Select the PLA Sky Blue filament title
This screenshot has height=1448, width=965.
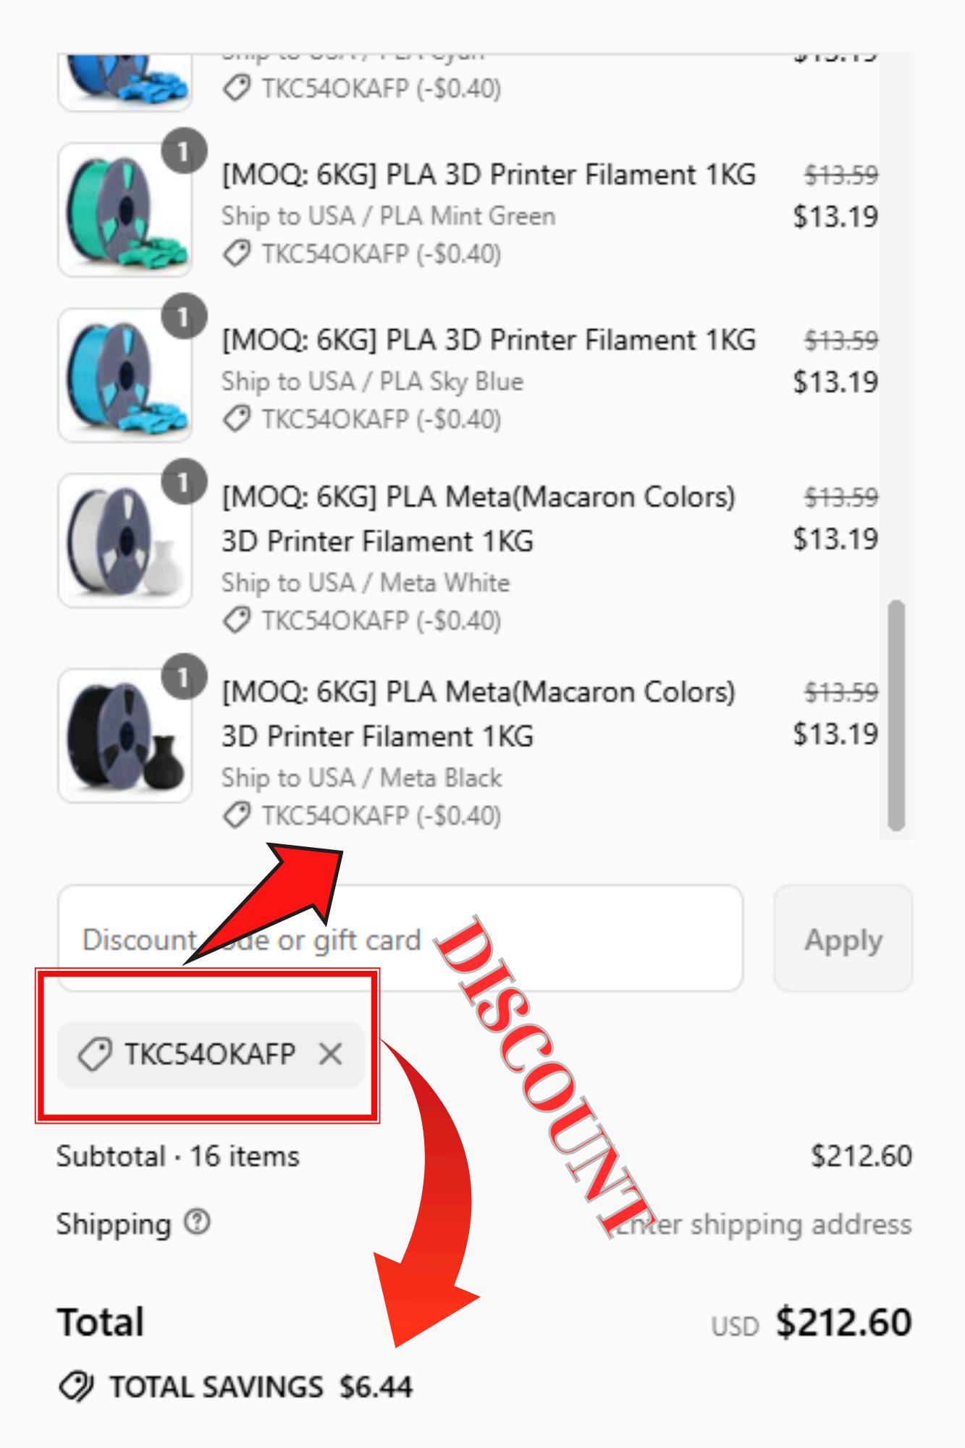point(489,340)
